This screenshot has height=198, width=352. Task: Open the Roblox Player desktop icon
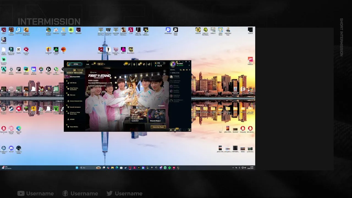click(168, 30)
